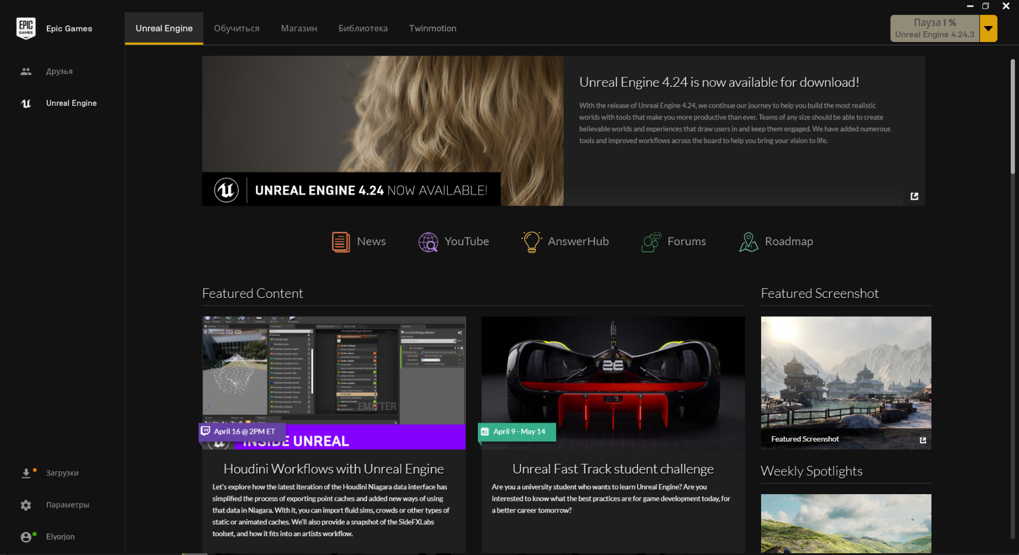Screen dimensions: 1019x555
Task: Switch to the Unreal Engine tab
Action: (x=164, y=28)
